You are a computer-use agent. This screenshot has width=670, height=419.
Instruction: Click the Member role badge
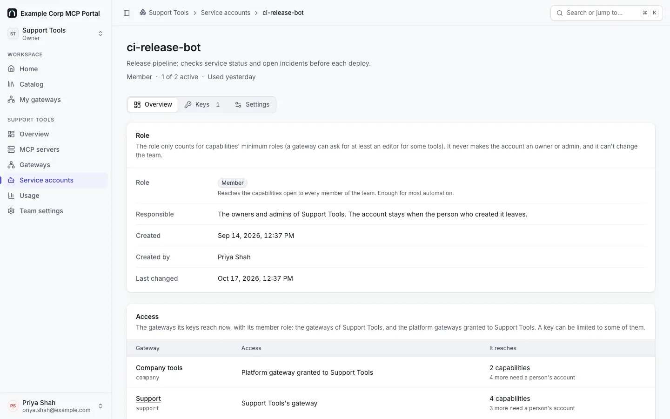[232, 183]
